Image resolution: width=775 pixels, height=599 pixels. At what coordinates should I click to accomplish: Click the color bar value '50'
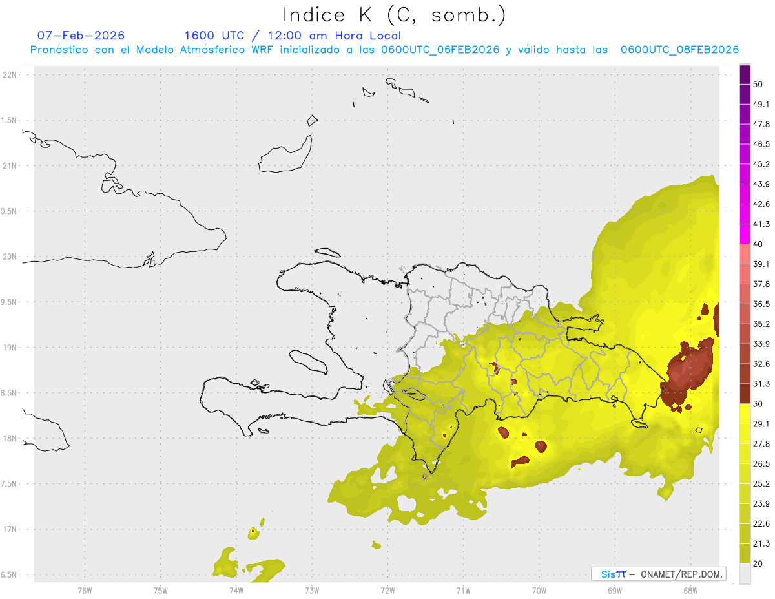pyautogui.click(x=758, y=85)
